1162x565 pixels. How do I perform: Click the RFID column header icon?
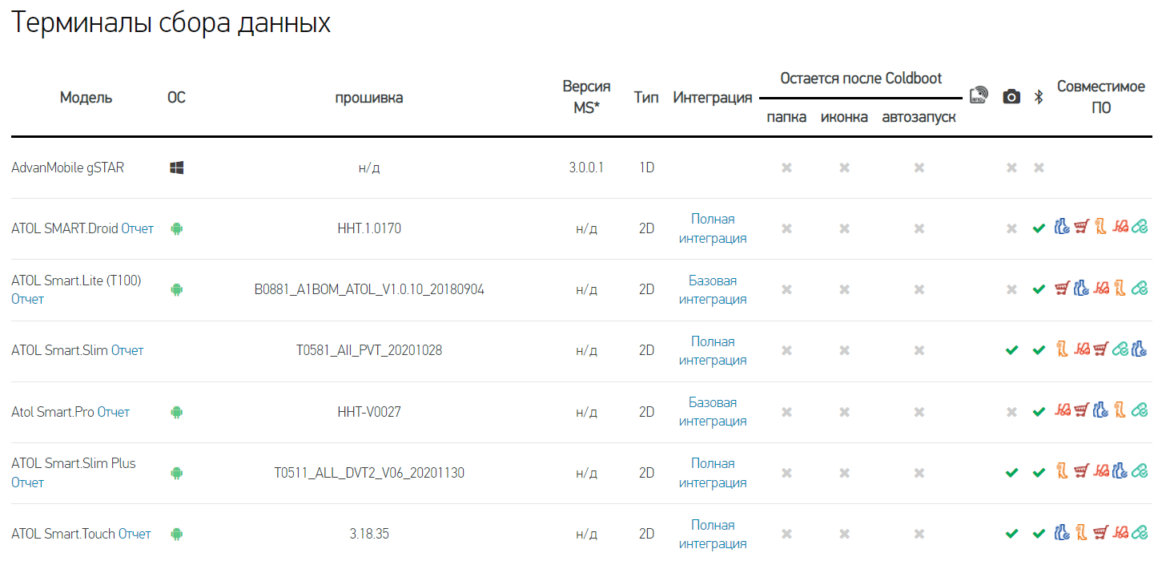pos(979,96)
